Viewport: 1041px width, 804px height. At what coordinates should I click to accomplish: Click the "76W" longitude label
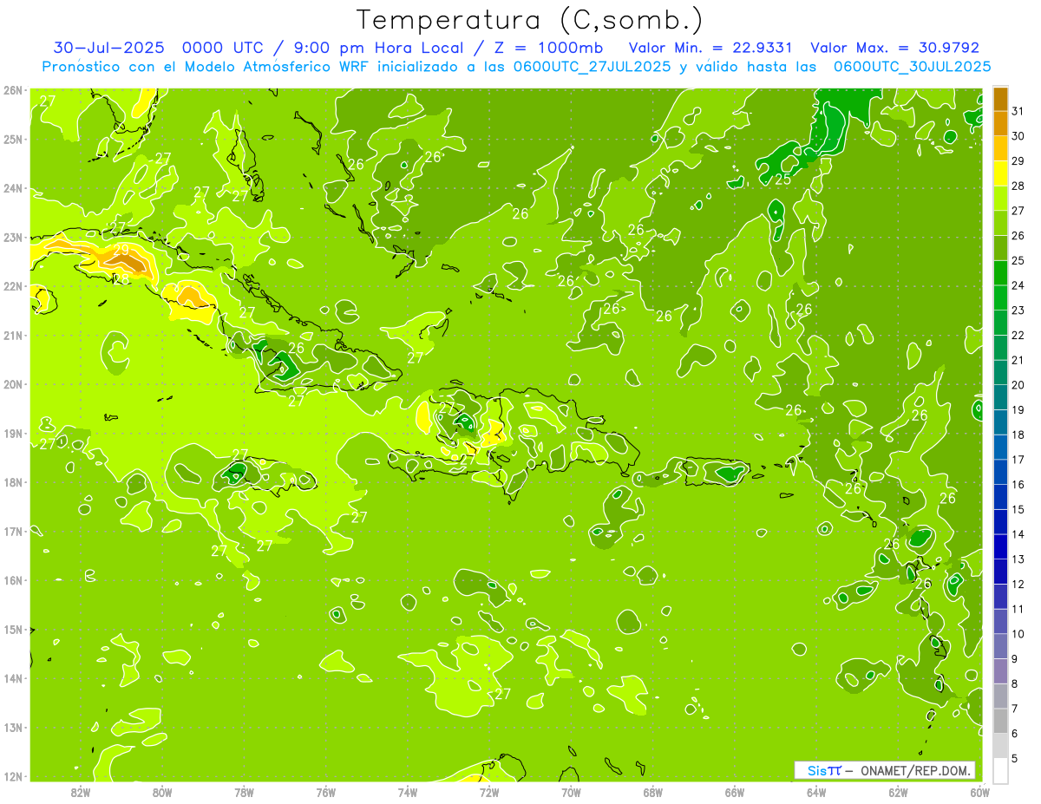coord(326,792)
